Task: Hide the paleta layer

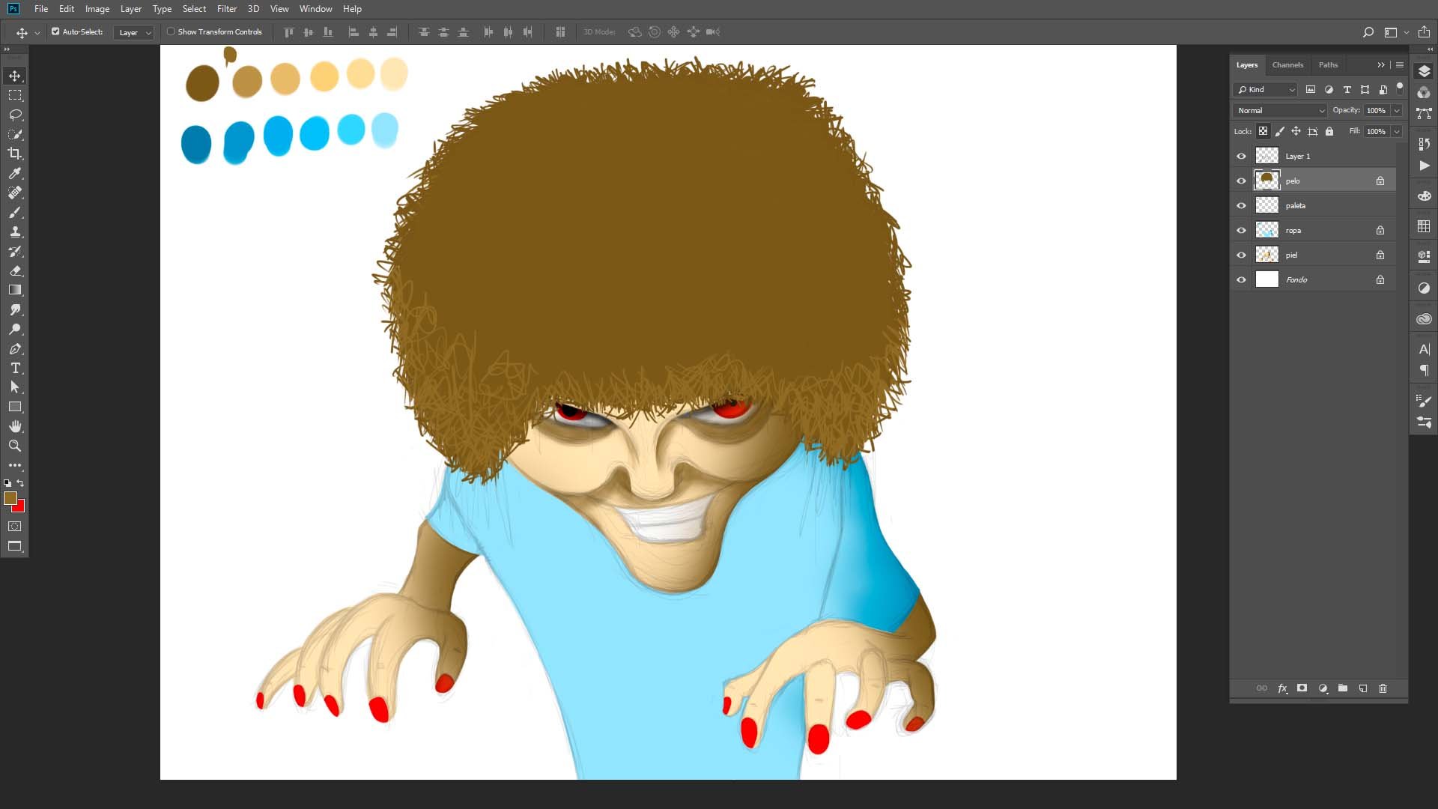Action: tap(1241, 205)
